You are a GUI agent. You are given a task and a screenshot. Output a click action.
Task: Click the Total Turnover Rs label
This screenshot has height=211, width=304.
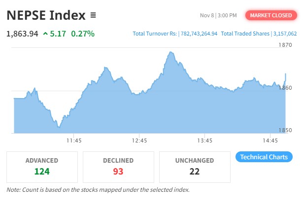tap(154, 34)
